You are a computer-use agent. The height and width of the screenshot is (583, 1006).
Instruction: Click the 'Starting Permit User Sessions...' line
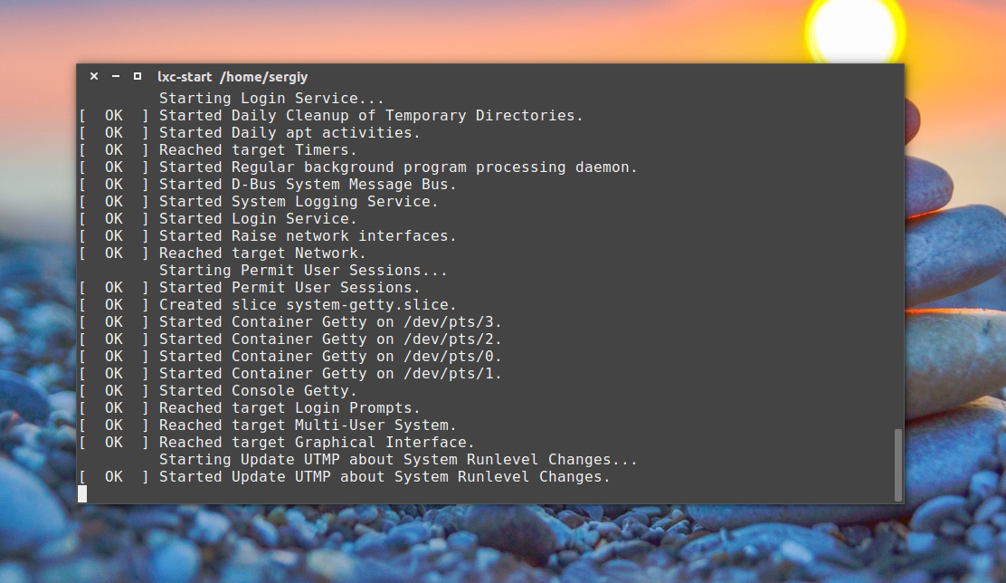[x=303, y=271]
